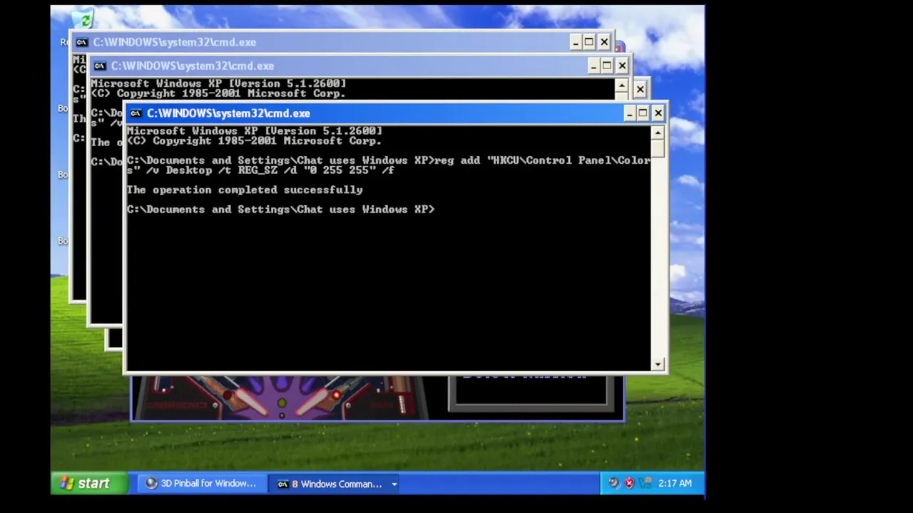
Task: Click 'Microsoft Windows XP' version line in second window
Action: tap(218, 83)
